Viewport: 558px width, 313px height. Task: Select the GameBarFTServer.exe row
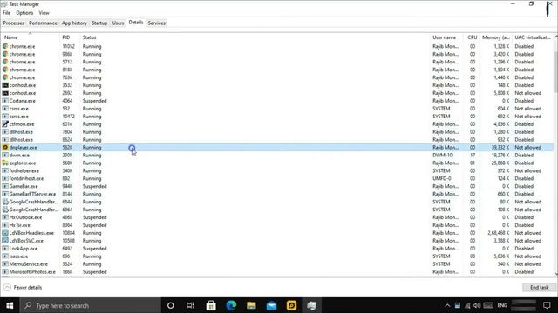(277, 194)
